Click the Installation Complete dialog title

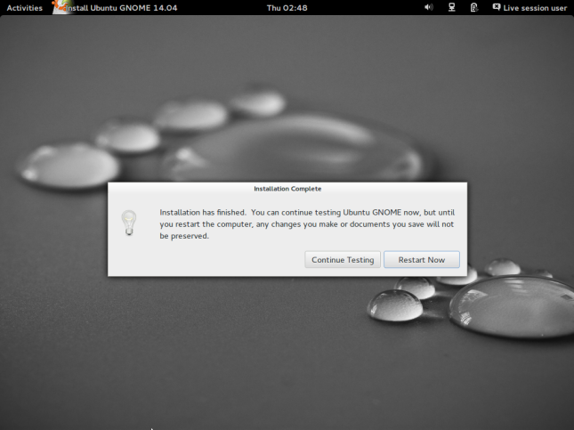[x=287, y=189]
